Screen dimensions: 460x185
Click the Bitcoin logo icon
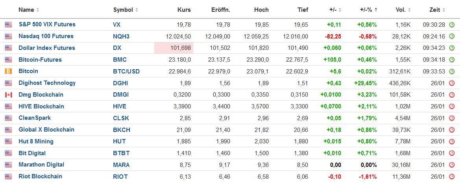tap(8, 71)
